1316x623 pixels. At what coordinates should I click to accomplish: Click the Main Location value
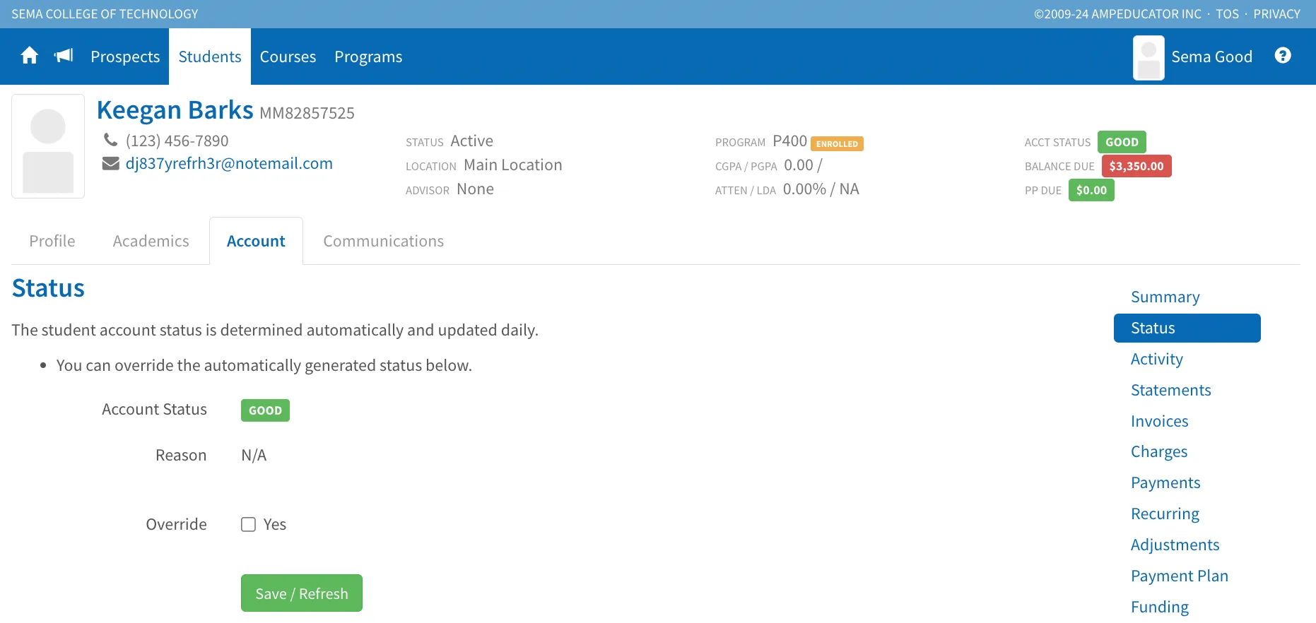tap(513, 165)
